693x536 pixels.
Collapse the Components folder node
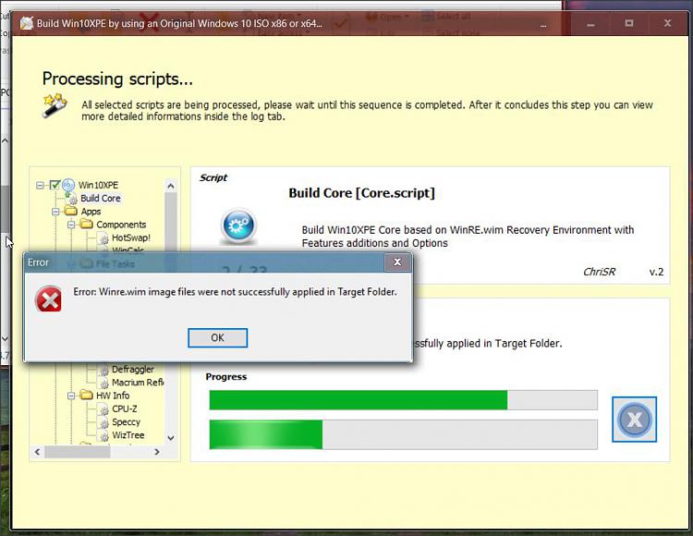coord(71,225)
